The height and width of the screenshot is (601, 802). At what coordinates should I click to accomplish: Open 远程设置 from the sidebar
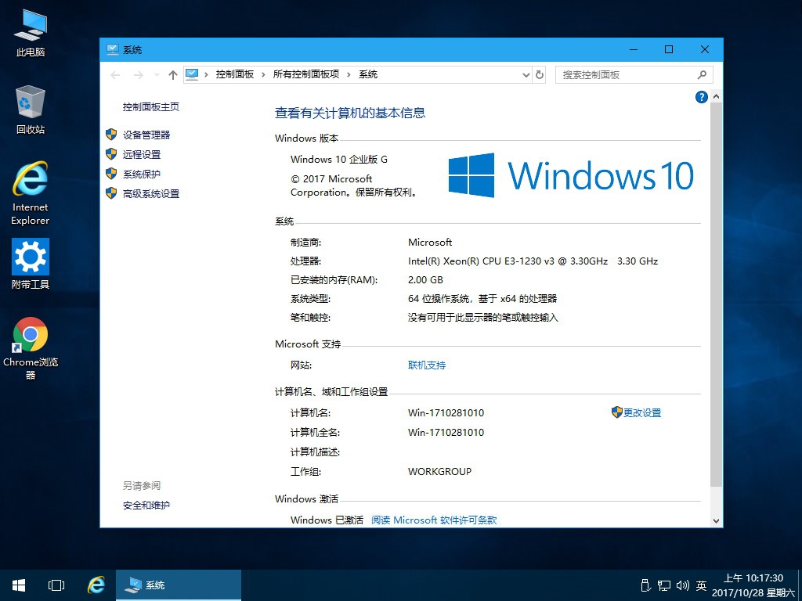click(x=142, y=154)
